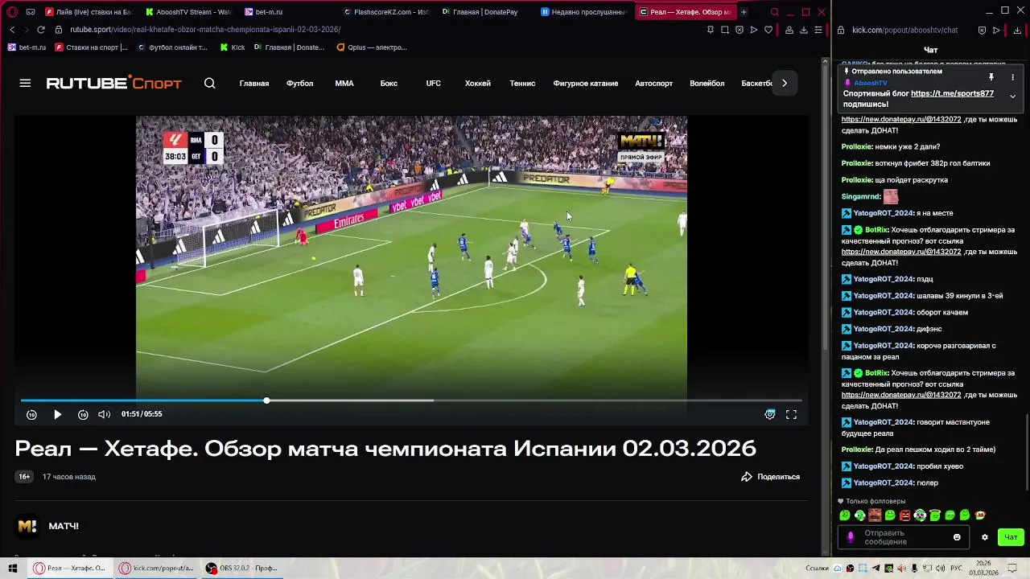Open the RUTUBE hamburger menu
The width and height of the screenshot is (1030, 579).
[25, 83]
